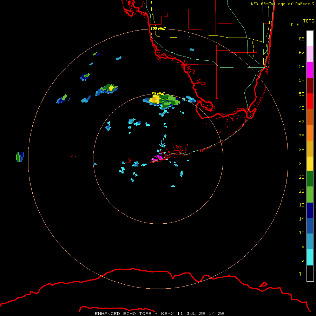Click the "6" legend value
The width and height of the screenshot is (316, 316).
click(303, 246)
